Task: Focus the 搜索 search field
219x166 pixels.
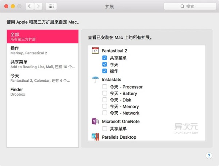Action: [x=190, y=6]
